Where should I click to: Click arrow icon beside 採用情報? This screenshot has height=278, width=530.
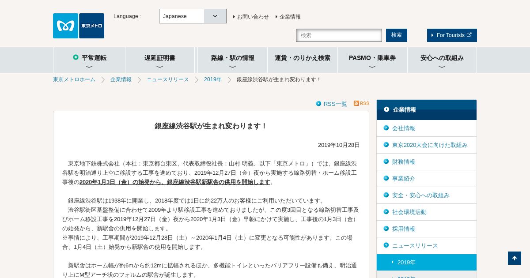pos(386,229)
